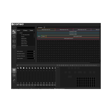Toggle the Fixture search checkbox

[24, 30]
